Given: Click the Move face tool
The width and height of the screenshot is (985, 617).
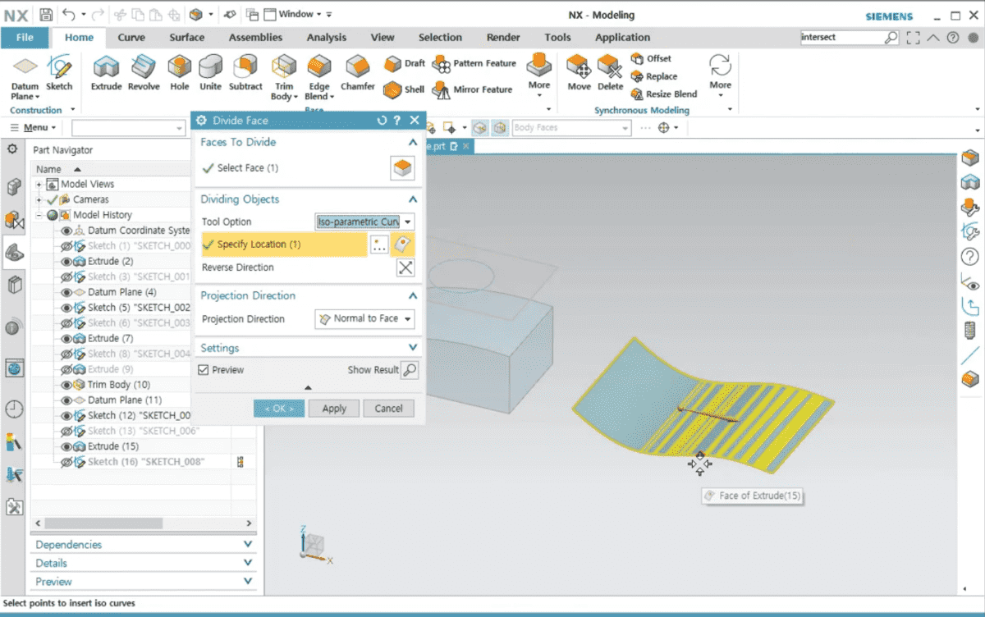Looking at the screenshot, I should (579, 74).
